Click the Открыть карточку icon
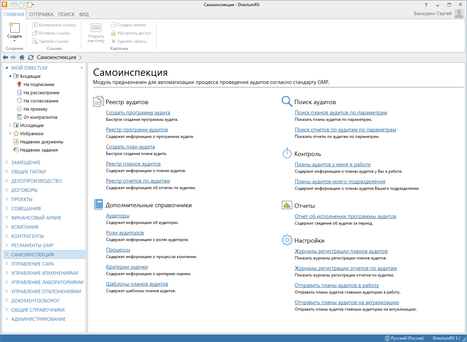The image size is (467, 342). pyautogui.click(x=96, y=28)
